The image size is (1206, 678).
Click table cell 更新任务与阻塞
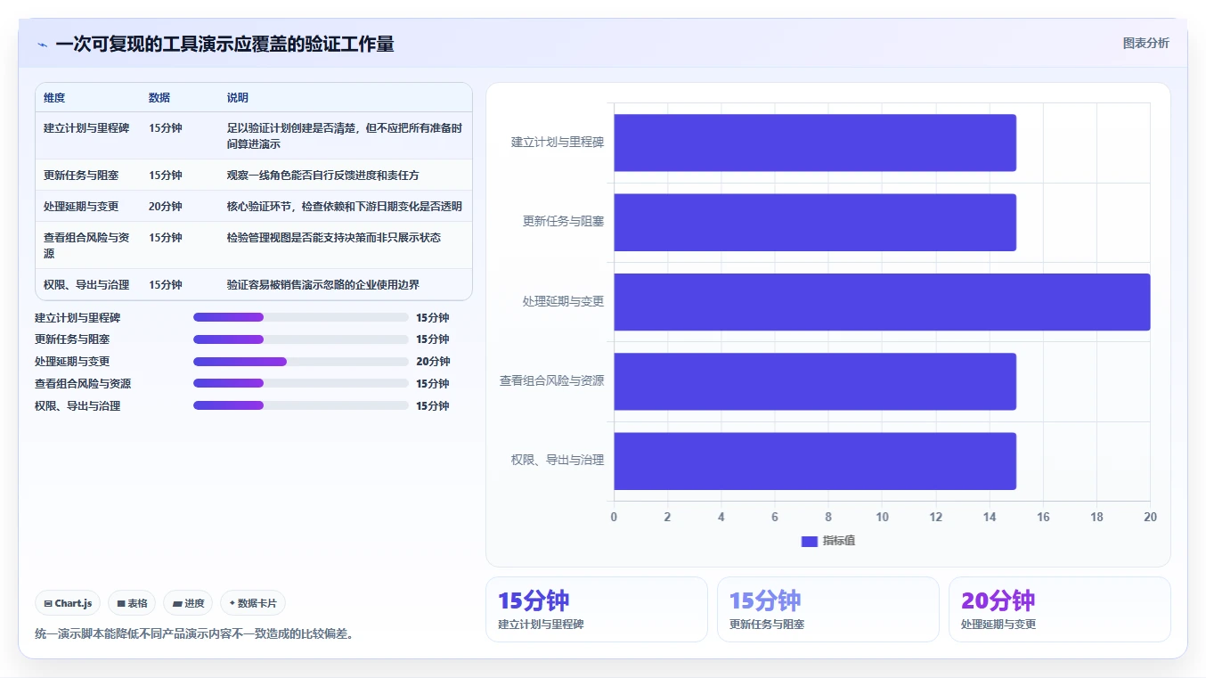point(81,176)
